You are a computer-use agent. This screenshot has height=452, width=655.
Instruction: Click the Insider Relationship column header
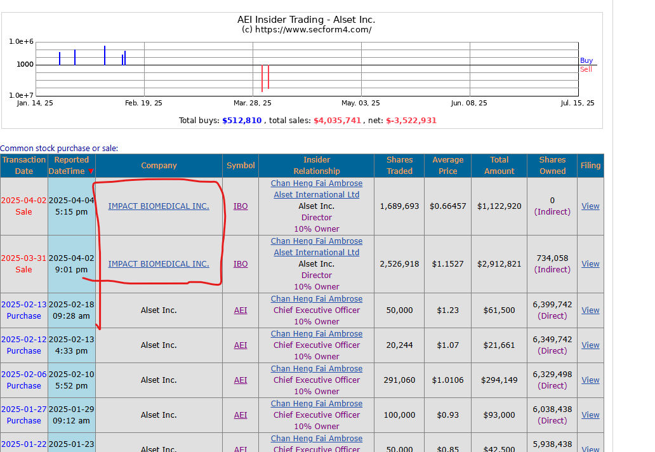317,166
